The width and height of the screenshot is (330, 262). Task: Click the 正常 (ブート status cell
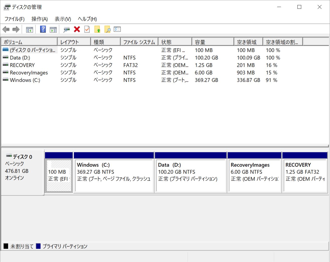pyautogui.click(x=175, y=80)
